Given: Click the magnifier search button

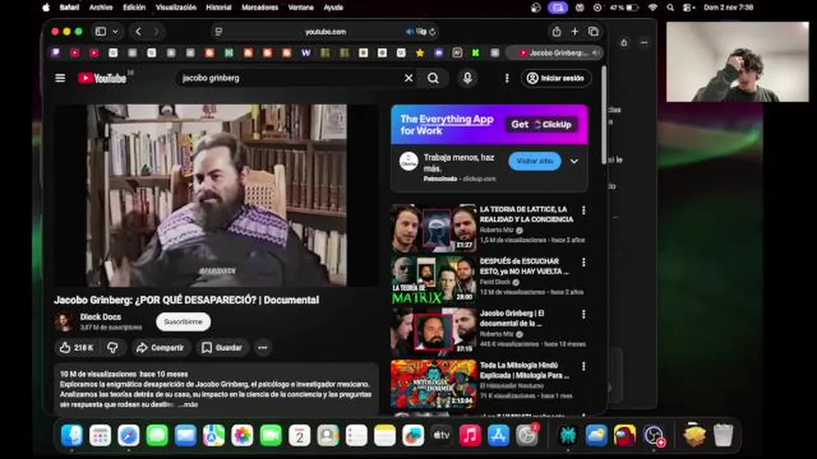Looking at the screenshot, I should point(433,78).
